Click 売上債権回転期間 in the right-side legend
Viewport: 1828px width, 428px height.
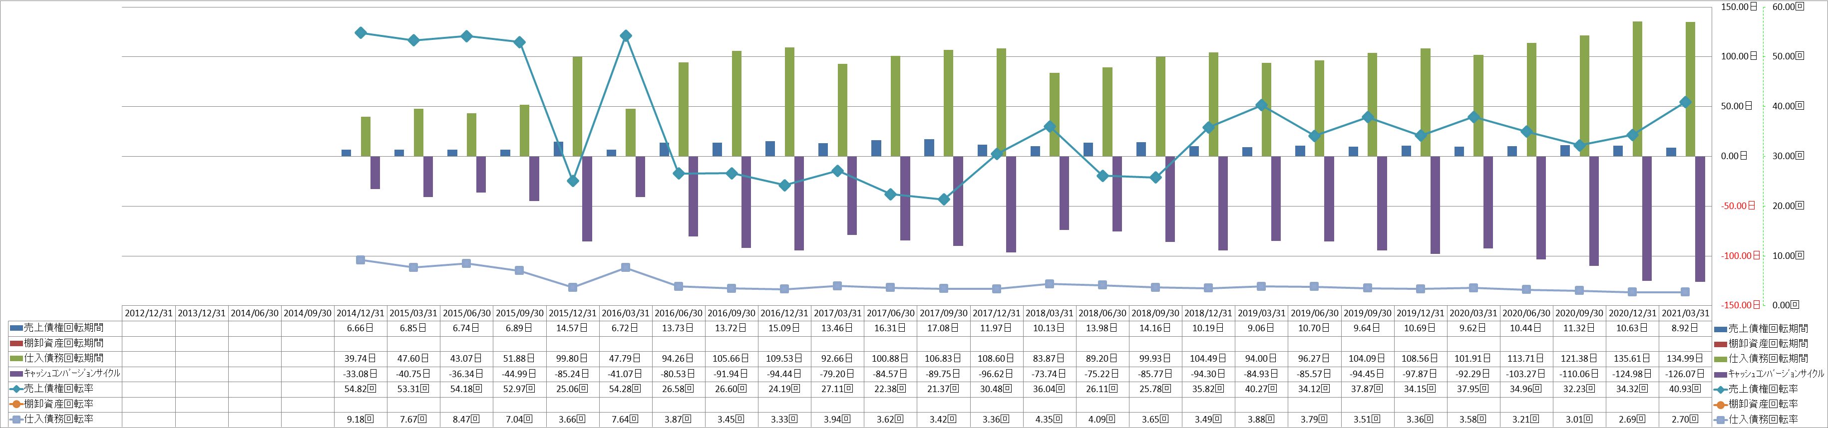tap(1761, 329)
